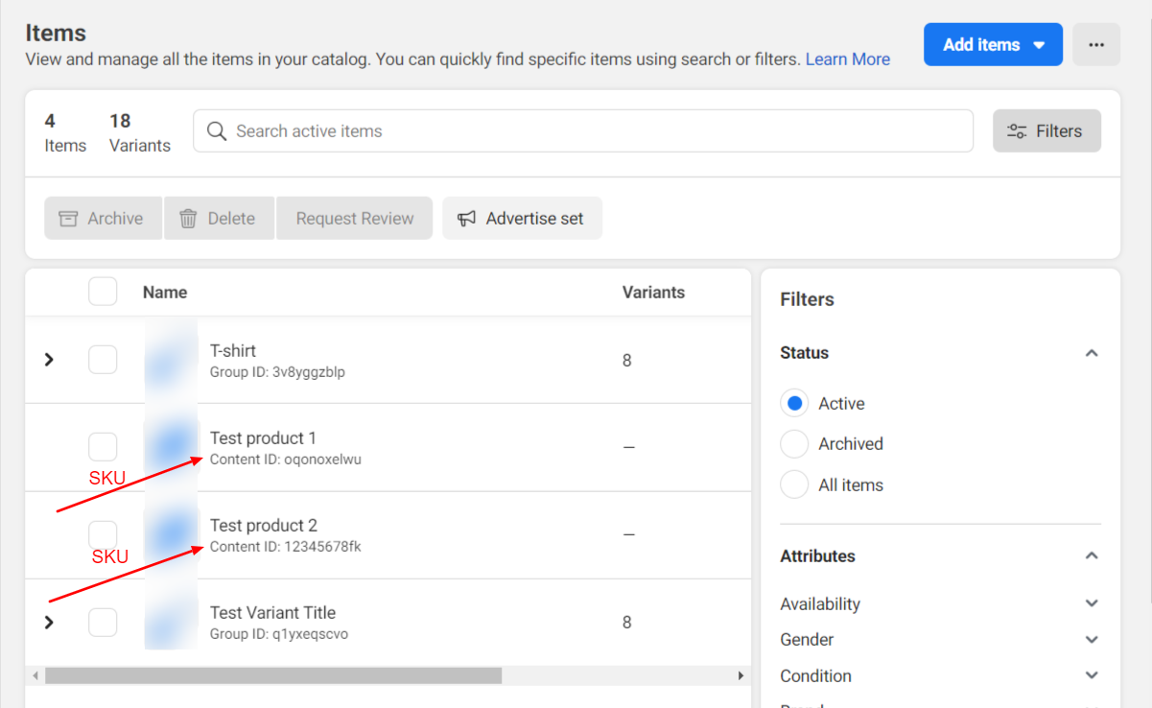Click the Filters button

(1046, 131)
